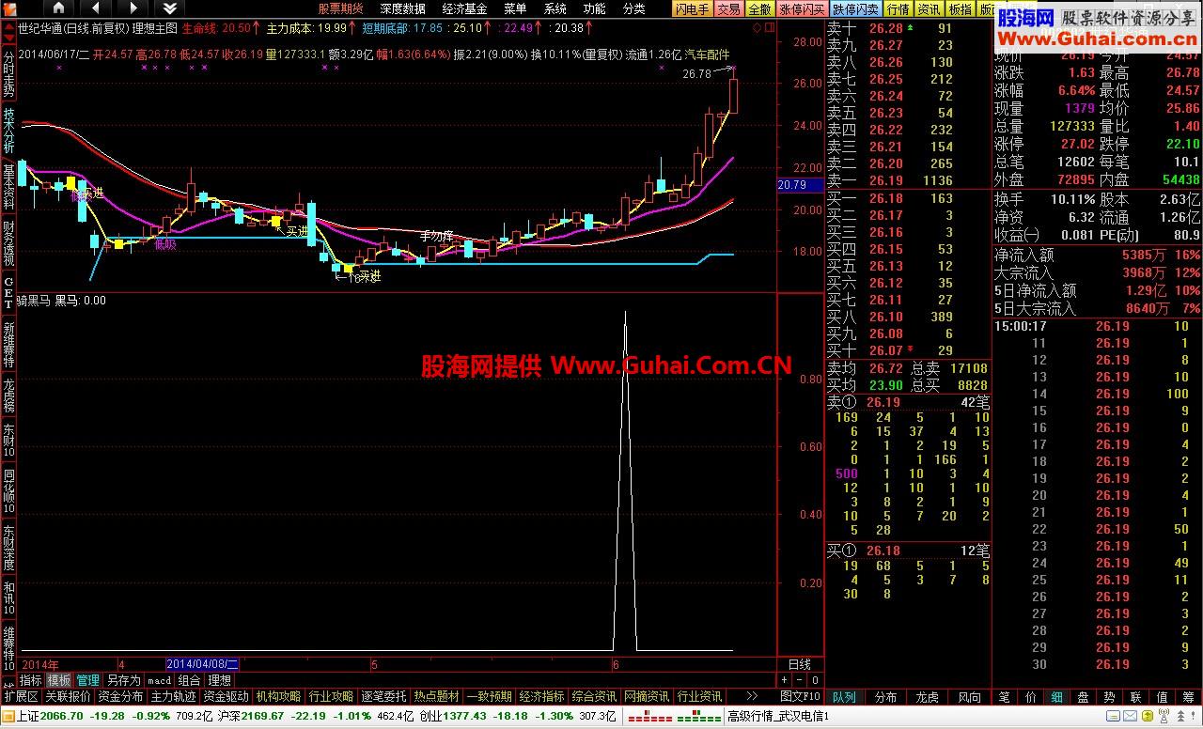Screen dimensions: 1203x729
Task: Go forward with the right arrow icon
Action: [131, 8]
